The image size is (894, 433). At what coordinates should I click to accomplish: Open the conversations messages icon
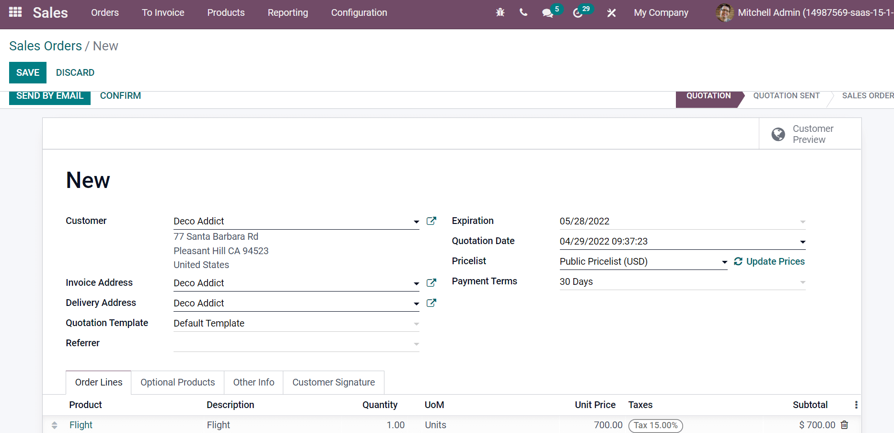547,13
